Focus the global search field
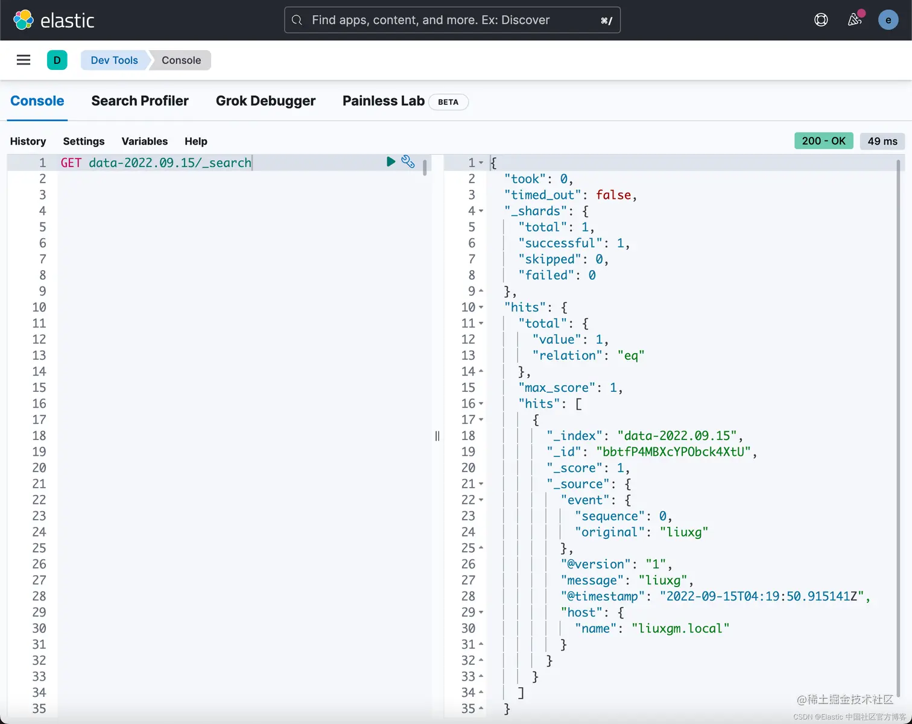Image resolution: width=912 pixels, height=724 pixels. (452, 20)
